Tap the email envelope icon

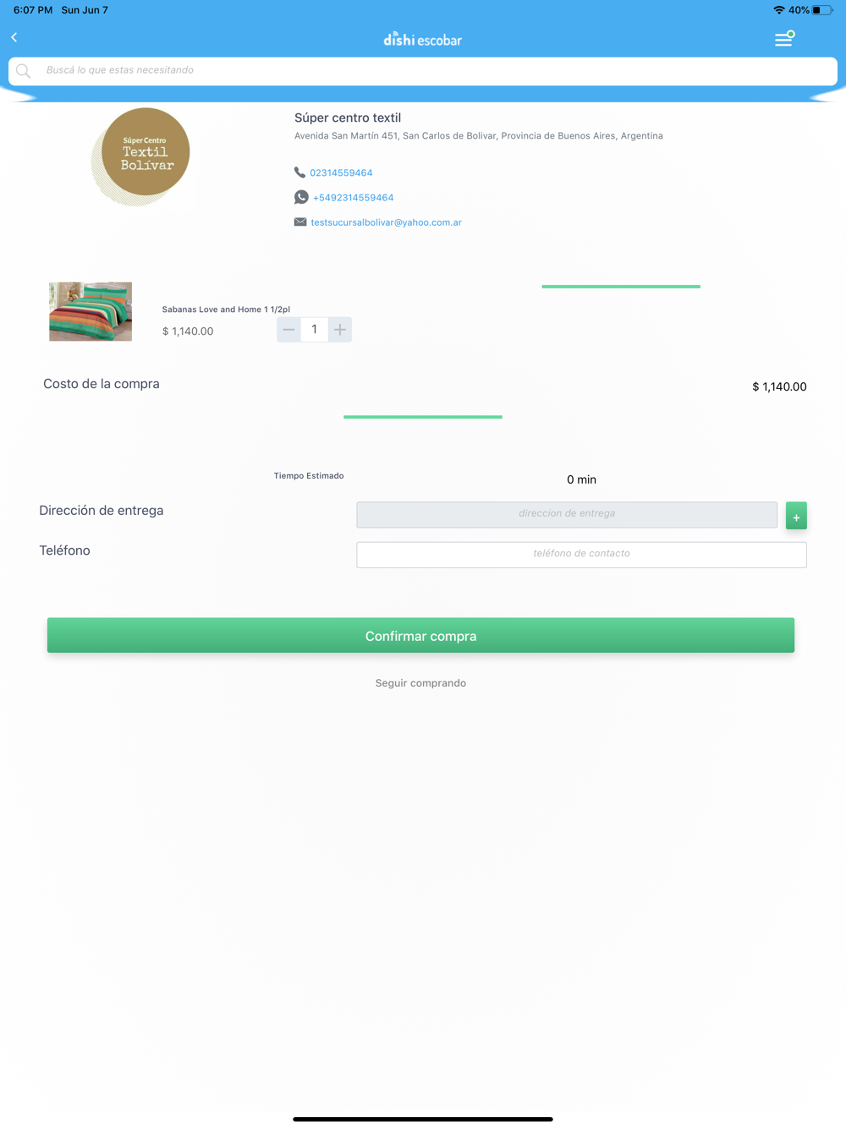coord(300,222)
